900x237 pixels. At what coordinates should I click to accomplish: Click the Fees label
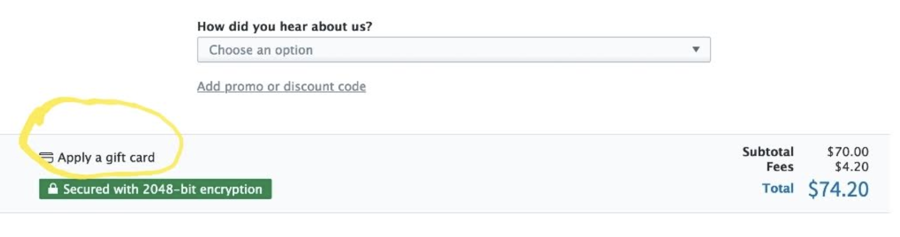(x=779, y=167)
